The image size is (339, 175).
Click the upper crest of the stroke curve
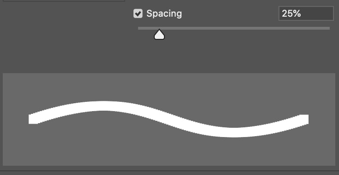(102, 106)
